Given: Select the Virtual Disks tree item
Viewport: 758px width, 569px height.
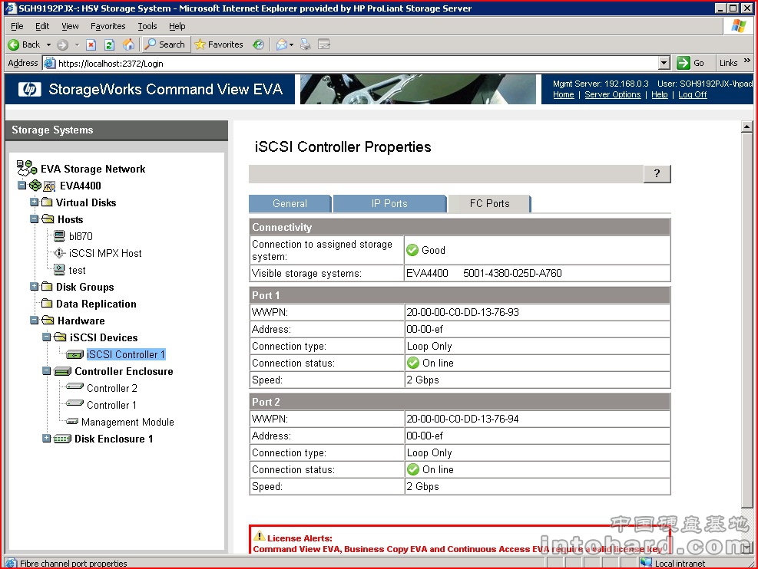Looking at the screenshot, I should pos(86,202).
